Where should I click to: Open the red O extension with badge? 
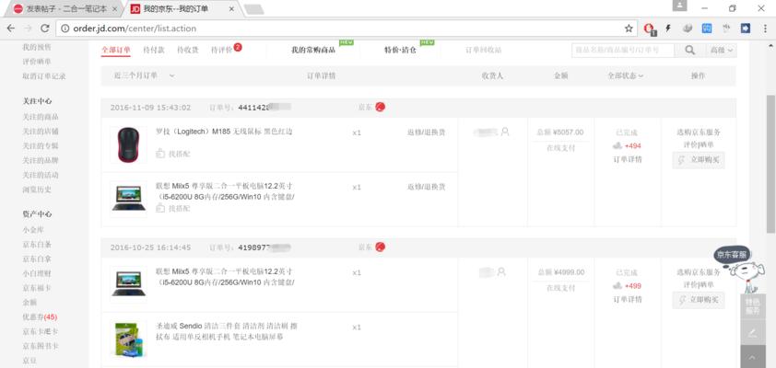650,29
